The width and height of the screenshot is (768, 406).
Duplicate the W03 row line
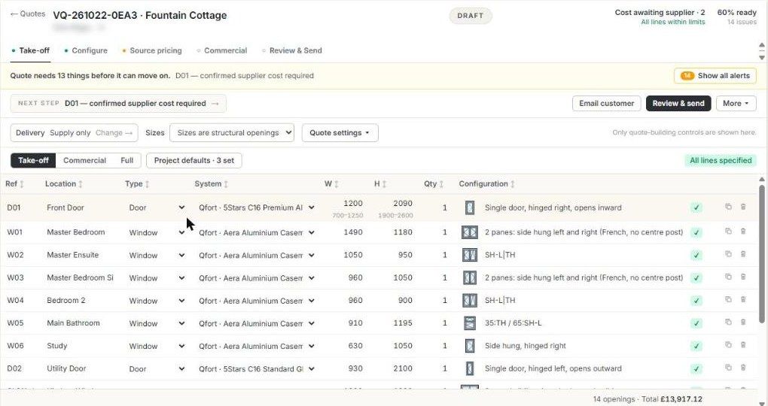[728, 277]
